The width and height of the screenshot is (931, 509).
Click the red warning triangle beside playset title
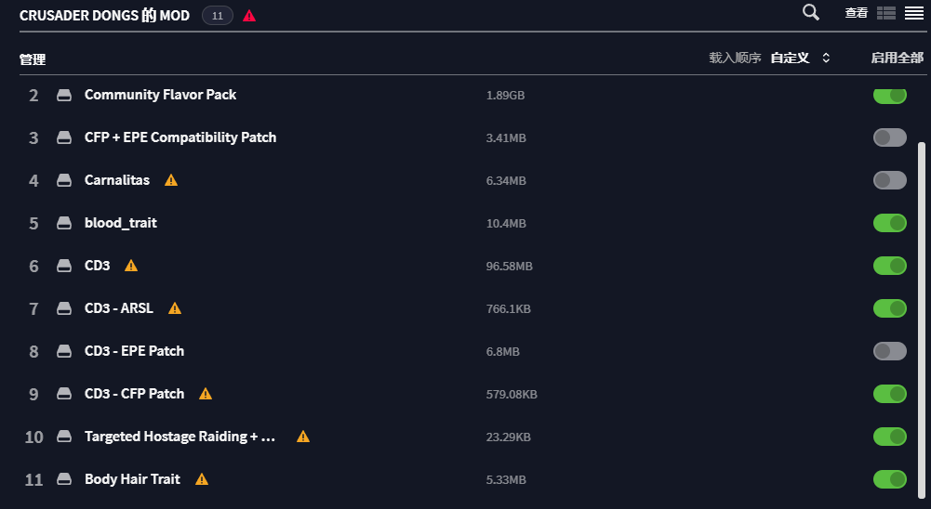coord(249,16)
